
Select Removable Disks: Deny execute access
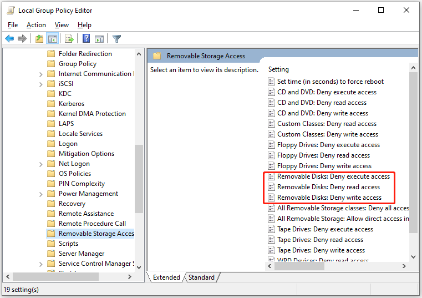pyautogui.click(x=333, y=176)
